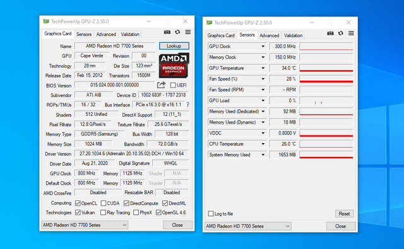The image size is (404, 249).
Task: Open hamburger menu in Graphics Card window
Action: [188, 32]
